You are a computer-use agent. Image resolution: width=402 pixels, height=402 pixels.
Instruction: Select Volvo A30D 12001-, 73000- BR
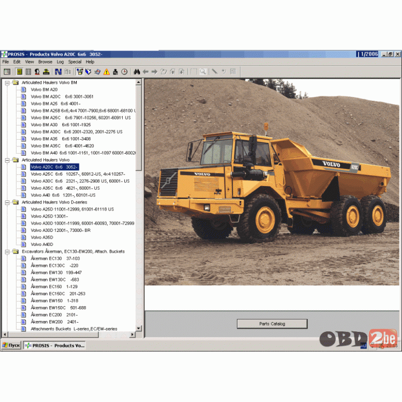click(x=61, y=230)
